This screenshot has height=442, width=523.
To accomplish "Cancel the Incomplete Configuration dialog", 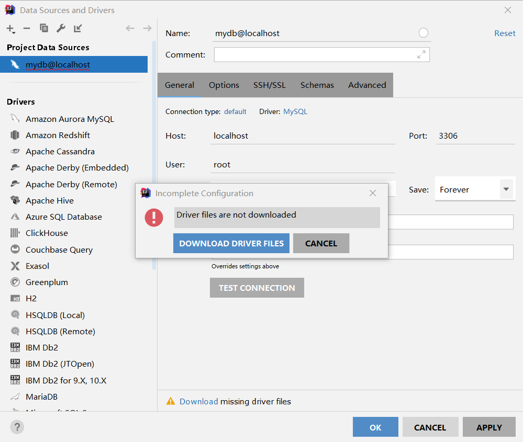I will click(321, 243).
